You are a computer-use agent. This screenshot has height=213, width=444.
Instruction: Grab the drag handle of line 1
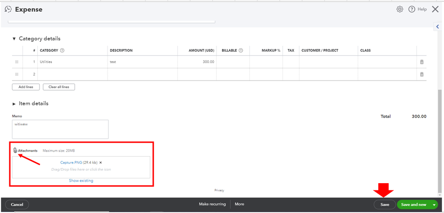[17, 62]
